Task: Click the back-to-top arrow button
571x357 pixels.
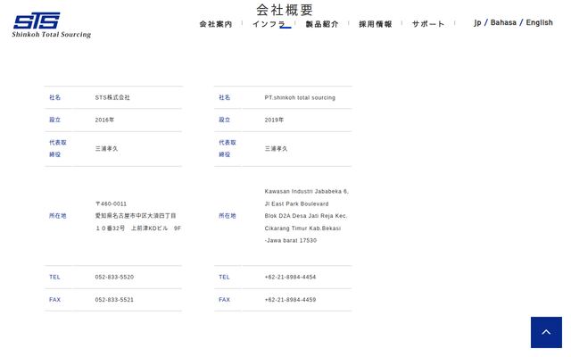Action: click(x=546, y=332)
